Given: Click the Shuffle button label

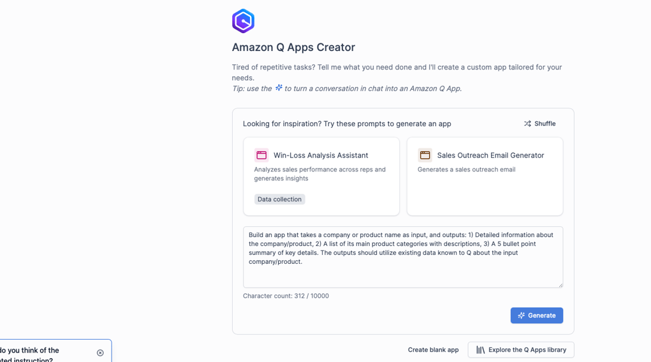Looking at the screenshot, I should (545, 124).
